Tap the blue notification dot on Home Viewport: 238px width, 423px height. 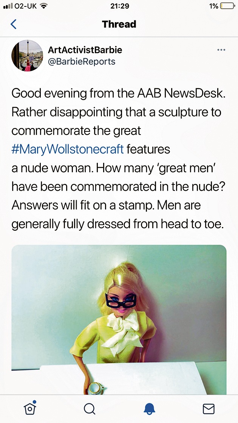[34, 402]
